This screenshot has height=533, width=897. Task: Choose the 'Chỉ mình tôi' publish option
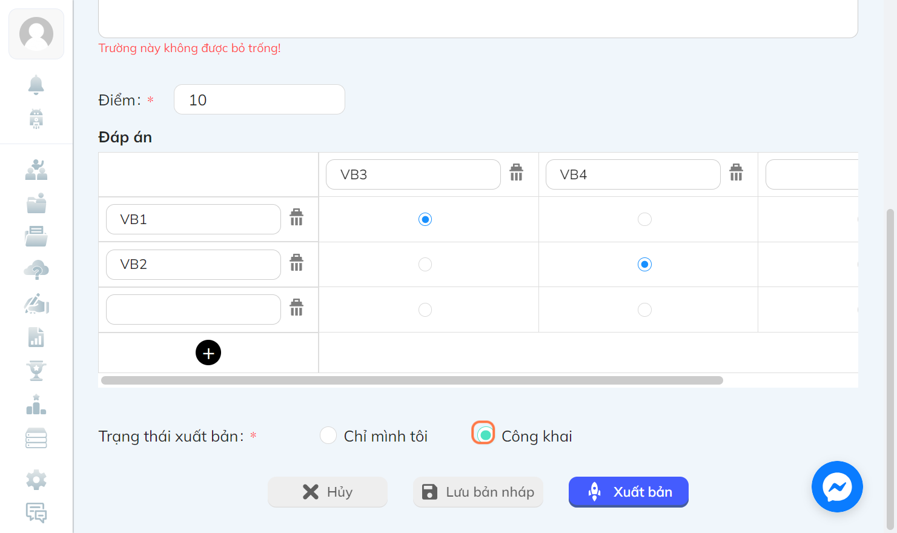pos(328,435)
